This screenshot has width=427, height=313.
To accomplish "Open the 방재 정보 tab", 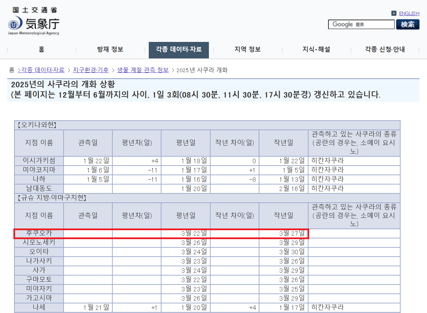I will 110,50.
